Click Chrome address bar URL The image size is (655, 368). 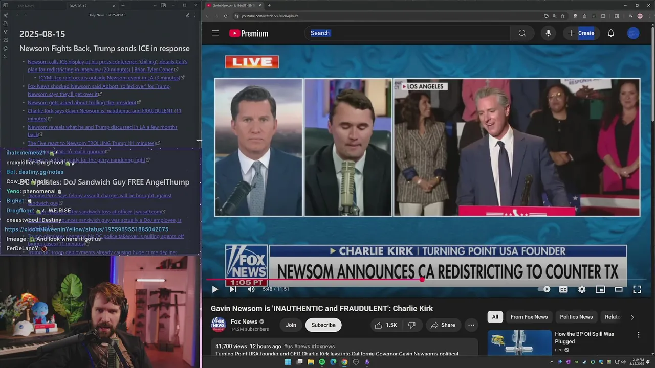click(x=270, y=16)
